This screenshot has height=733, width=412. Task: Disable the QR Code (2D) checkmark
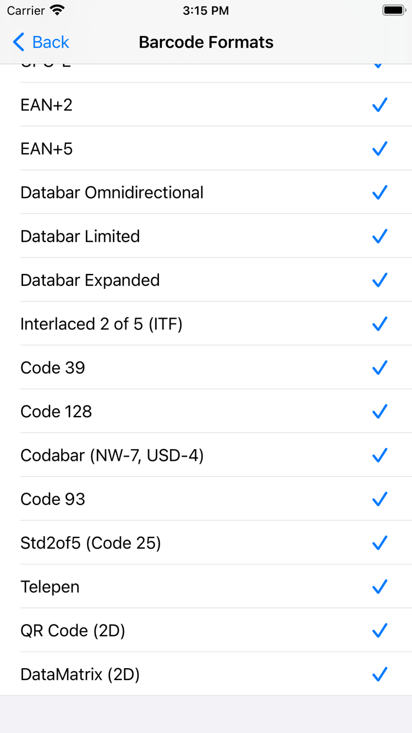(380, 630)
